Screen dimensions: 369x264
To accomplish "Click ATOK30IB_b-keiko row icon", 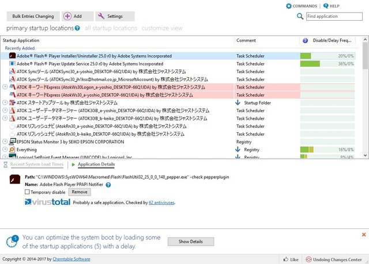I will click(x=12, y=118).
